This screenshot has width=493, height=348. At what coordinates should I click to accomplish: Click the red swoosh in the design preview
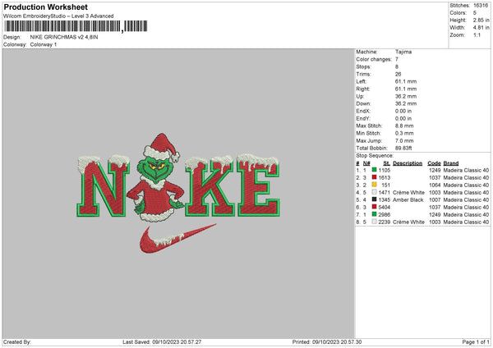tap(177, 238)
